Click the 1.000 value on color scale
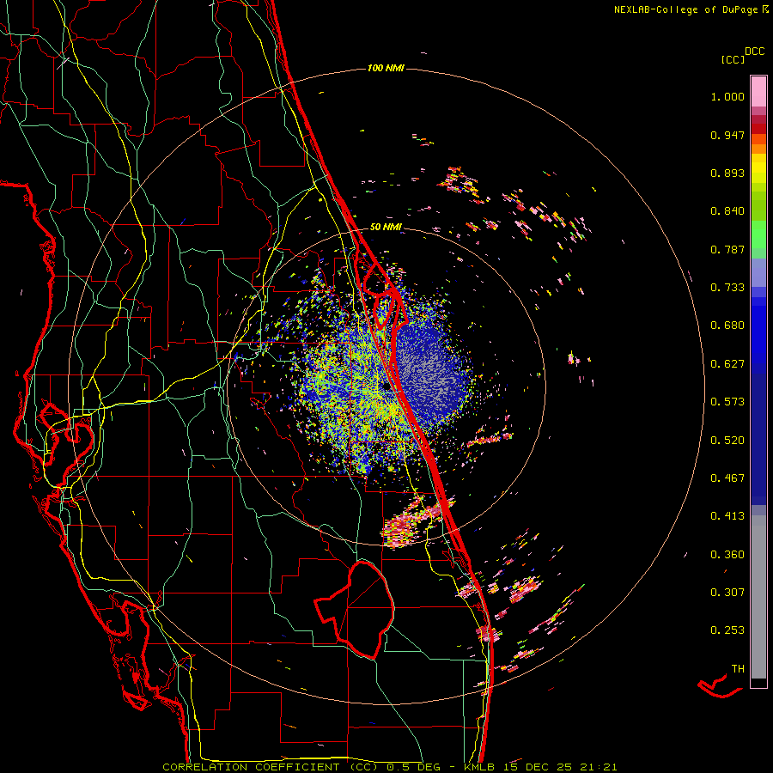 tap(727, 96)
